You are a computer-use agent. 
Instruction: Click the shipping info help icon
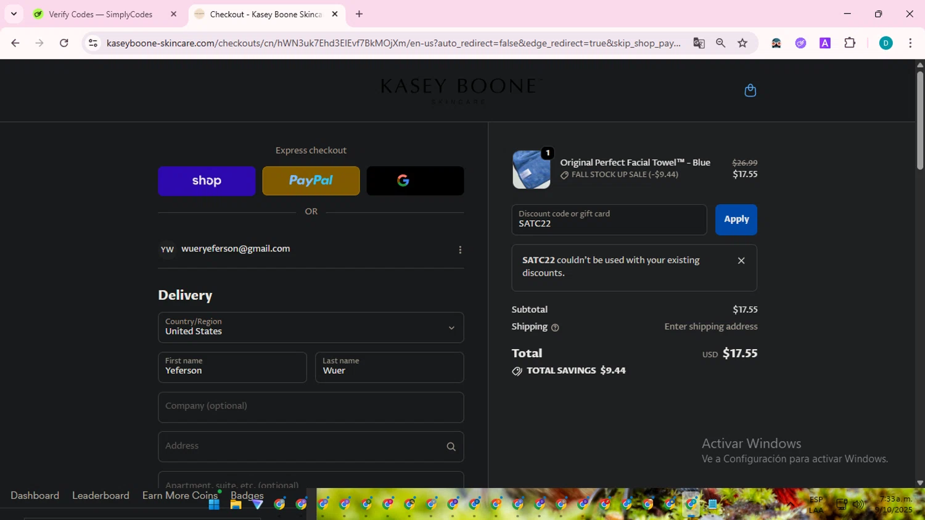click(x=555, y=328)
